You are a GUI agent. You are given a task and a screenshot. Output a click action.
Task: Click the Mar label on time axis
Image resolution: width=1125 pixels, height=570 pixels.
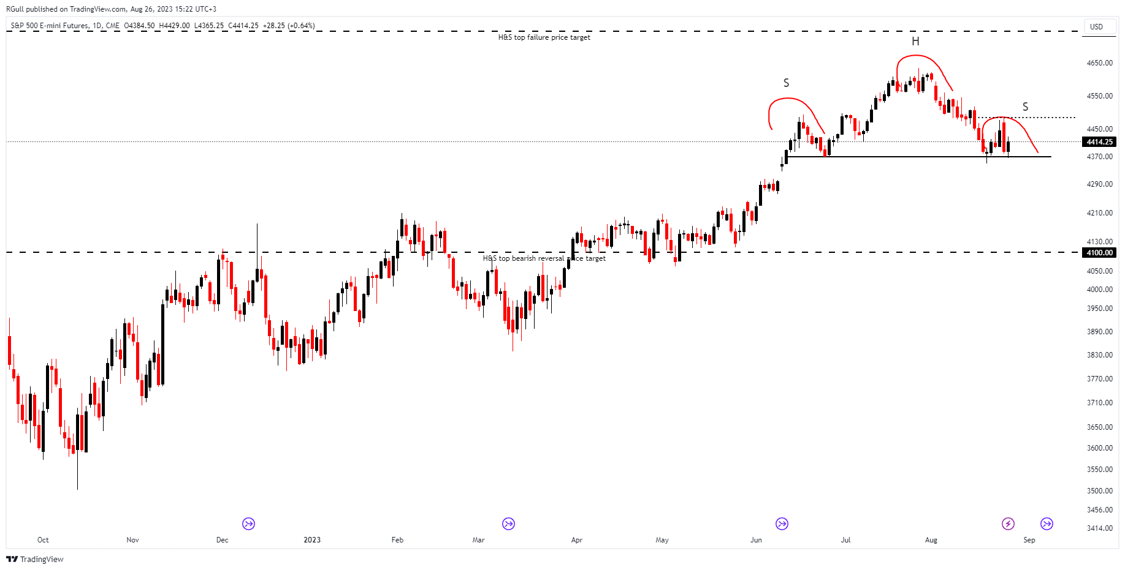(478, 540)
